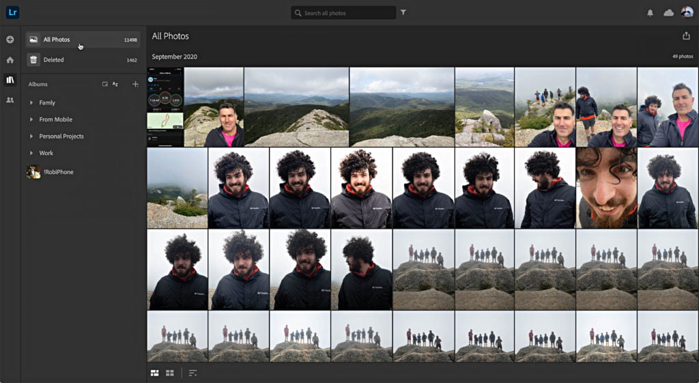The height and width of the screenshot is (383, 699).
Task: Click the cloud sync status icon
Action: coord(668,13)
